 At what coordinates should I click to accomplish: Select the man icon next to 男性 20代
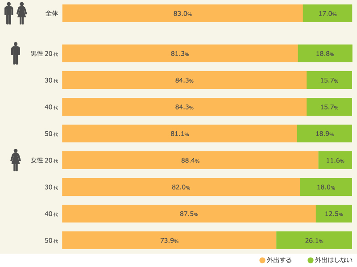(x=16, y=53)
